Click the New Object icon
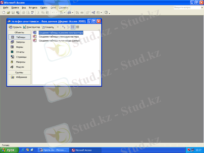 click(98, 12)
